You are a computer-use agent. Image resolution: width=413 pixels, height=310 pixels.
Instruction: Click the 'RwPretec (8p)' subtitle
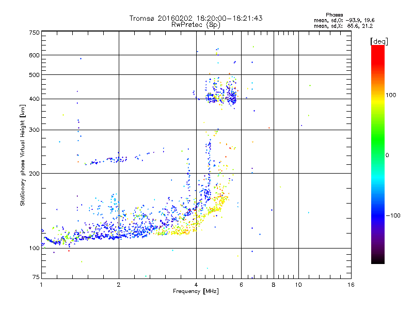tap(196, 25)
